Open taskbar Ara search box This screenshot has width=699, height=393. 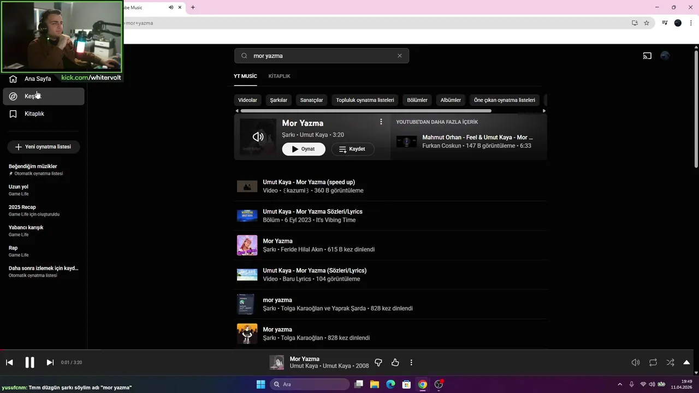tap(310, 384)
